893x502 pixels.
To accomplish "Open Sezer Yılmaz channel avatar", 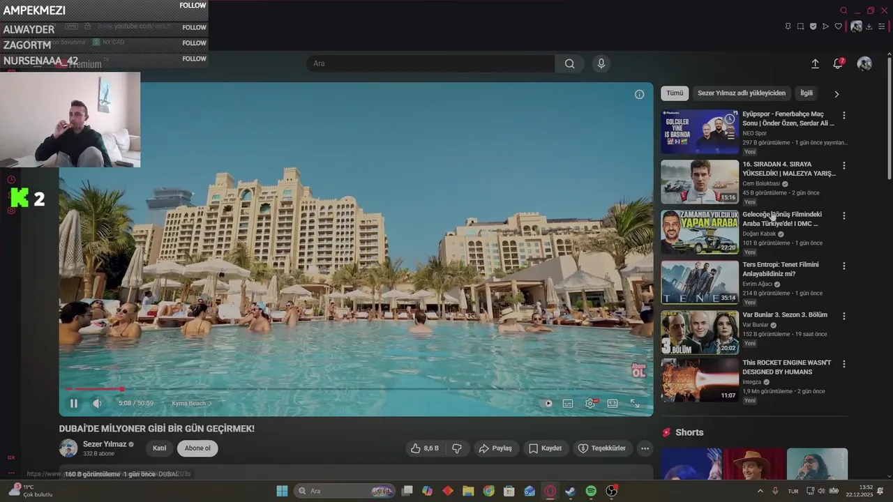I will (68, 448).
